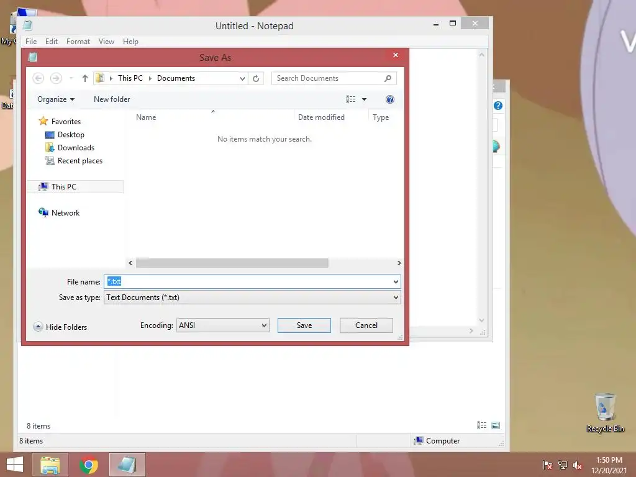Click the muted volume tray icon

pos(577,465)
